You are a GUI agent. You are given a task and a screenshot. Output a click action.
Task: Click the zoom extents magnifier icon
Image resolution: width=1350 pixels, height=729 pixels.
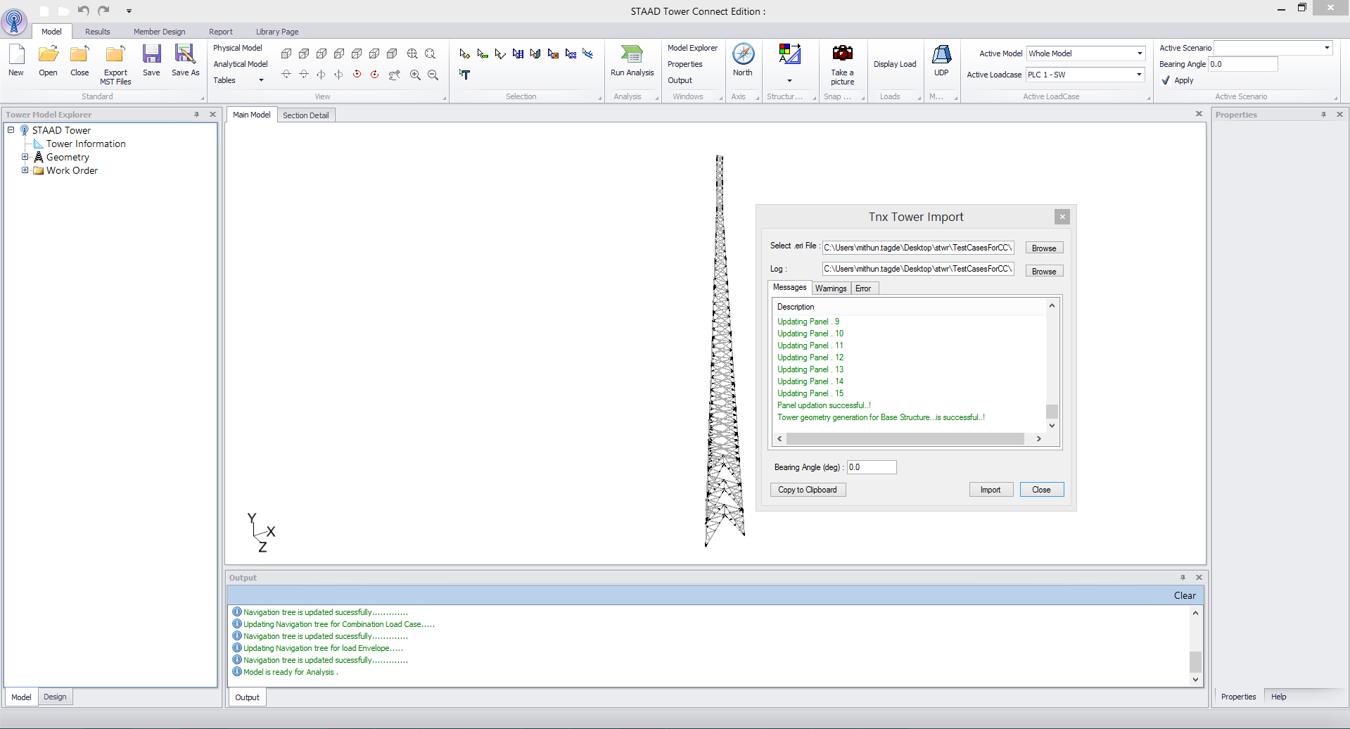(430, 53)
